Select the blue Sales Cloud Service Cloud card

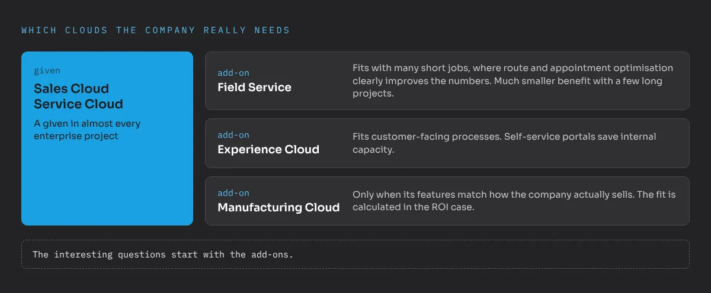click(107, 139)
